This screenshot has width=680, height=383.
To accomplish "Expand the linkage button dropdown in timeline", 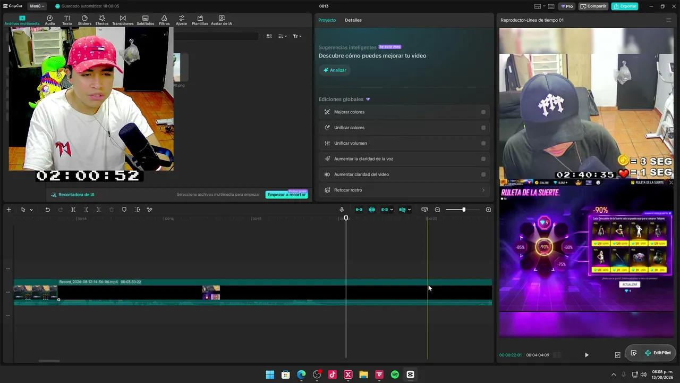I will point(392,210).
